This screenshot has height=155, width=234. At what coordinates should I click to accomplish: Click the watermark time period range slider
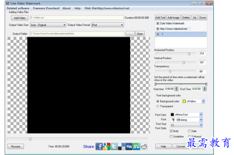pyautogui.click(x=181, y=84)
